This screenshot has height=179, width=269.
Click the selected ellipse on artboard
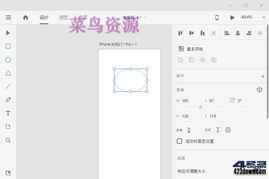(x=131, y=80)
